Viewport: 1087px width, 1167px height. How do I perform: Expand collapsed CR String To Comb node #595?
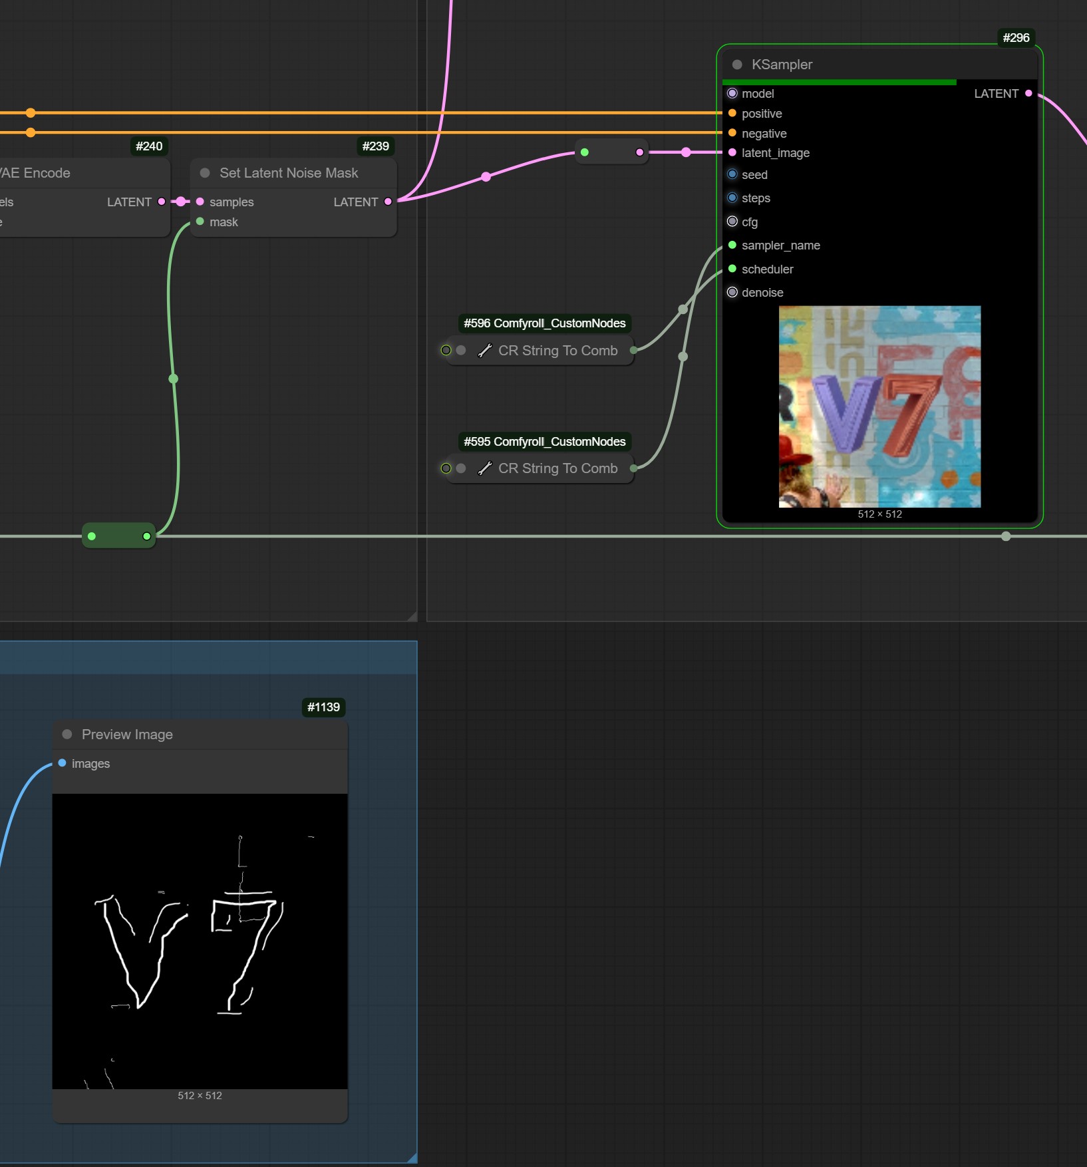(x=461, y=468)
